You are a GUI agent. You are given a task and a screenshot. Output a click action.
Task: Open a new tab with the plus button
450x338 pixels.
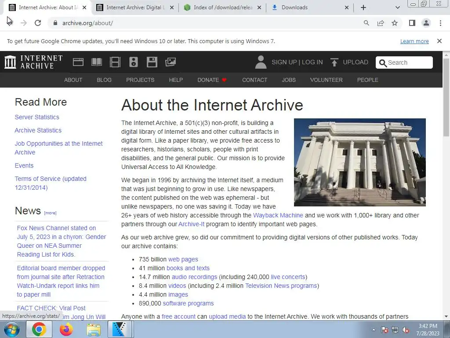(x=363, y=7)
